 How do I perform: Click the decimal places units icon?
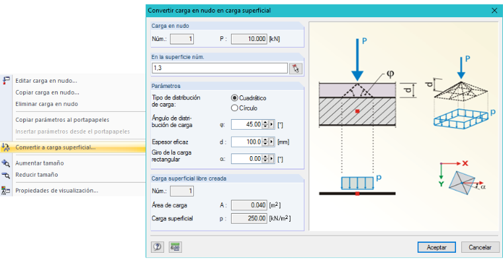click(175, 247)
